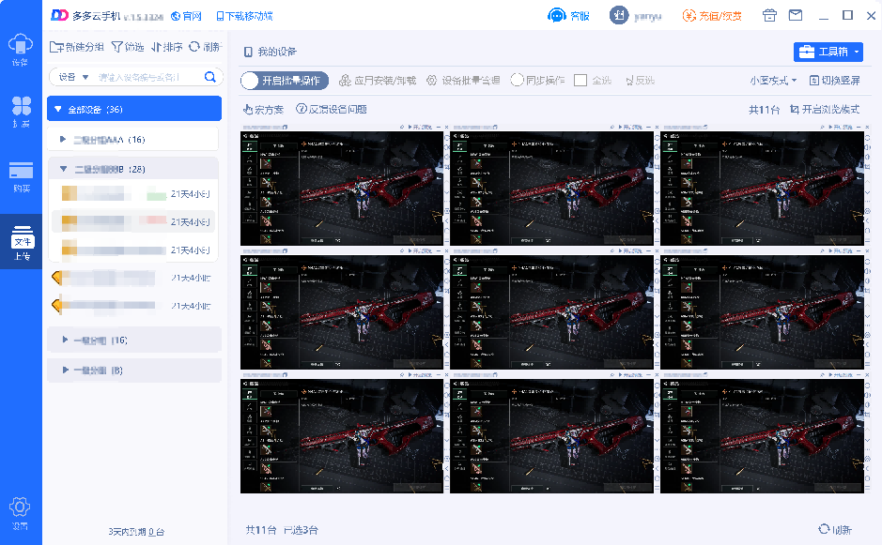Viewport: 882px width, 545px height.
Task: Open the 小图模式 view mode dropdown
Action: click(773, 81)
